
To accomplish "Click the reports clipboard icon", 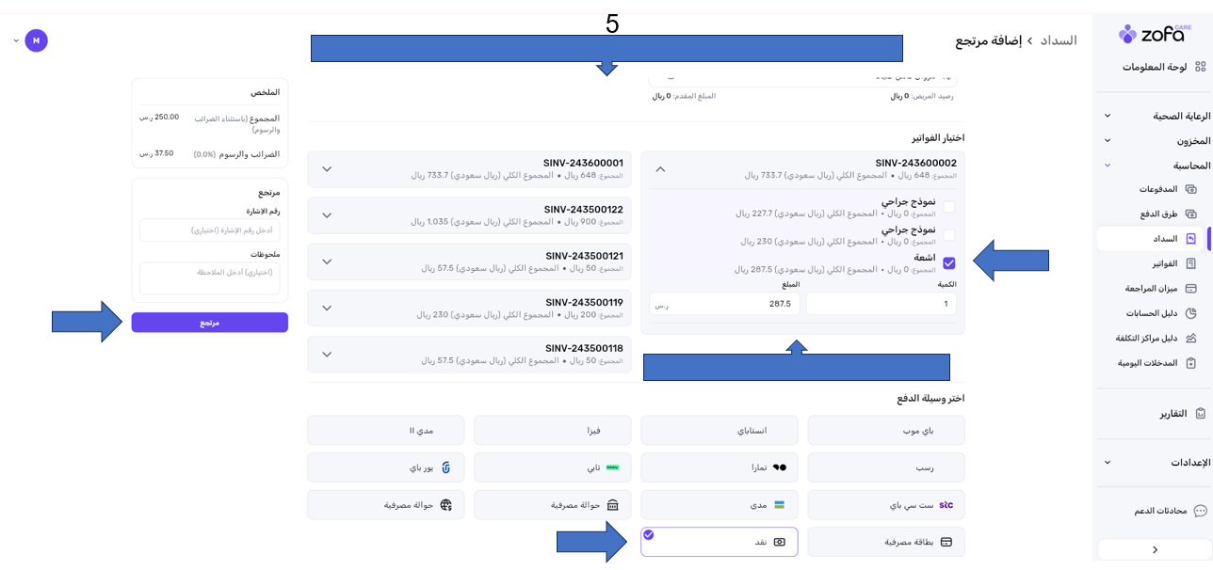I will (1200, 413).
